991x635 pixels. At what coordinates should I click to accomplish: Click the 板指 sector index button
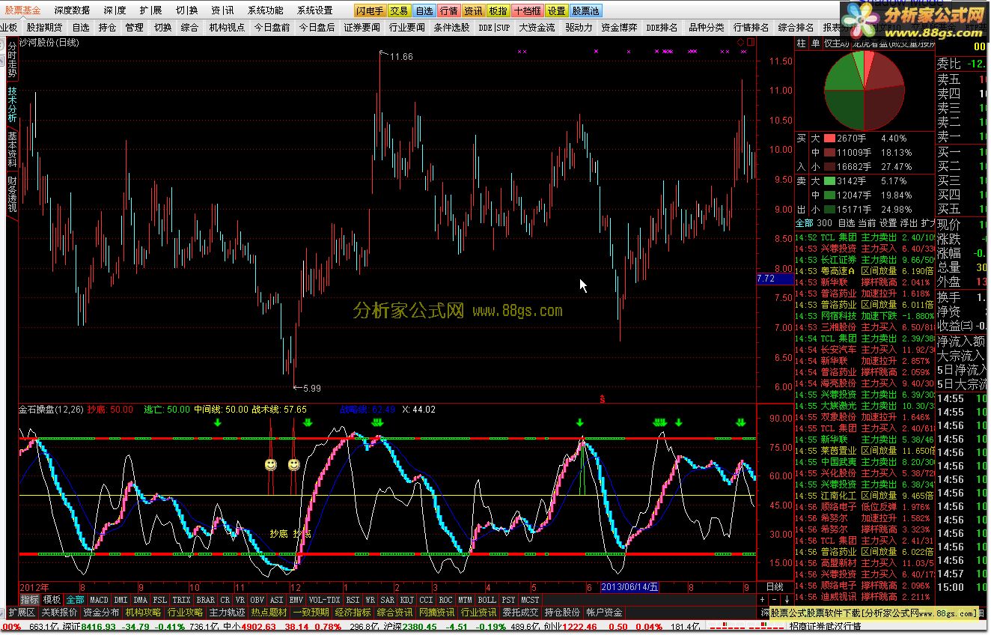coord(498,10)
